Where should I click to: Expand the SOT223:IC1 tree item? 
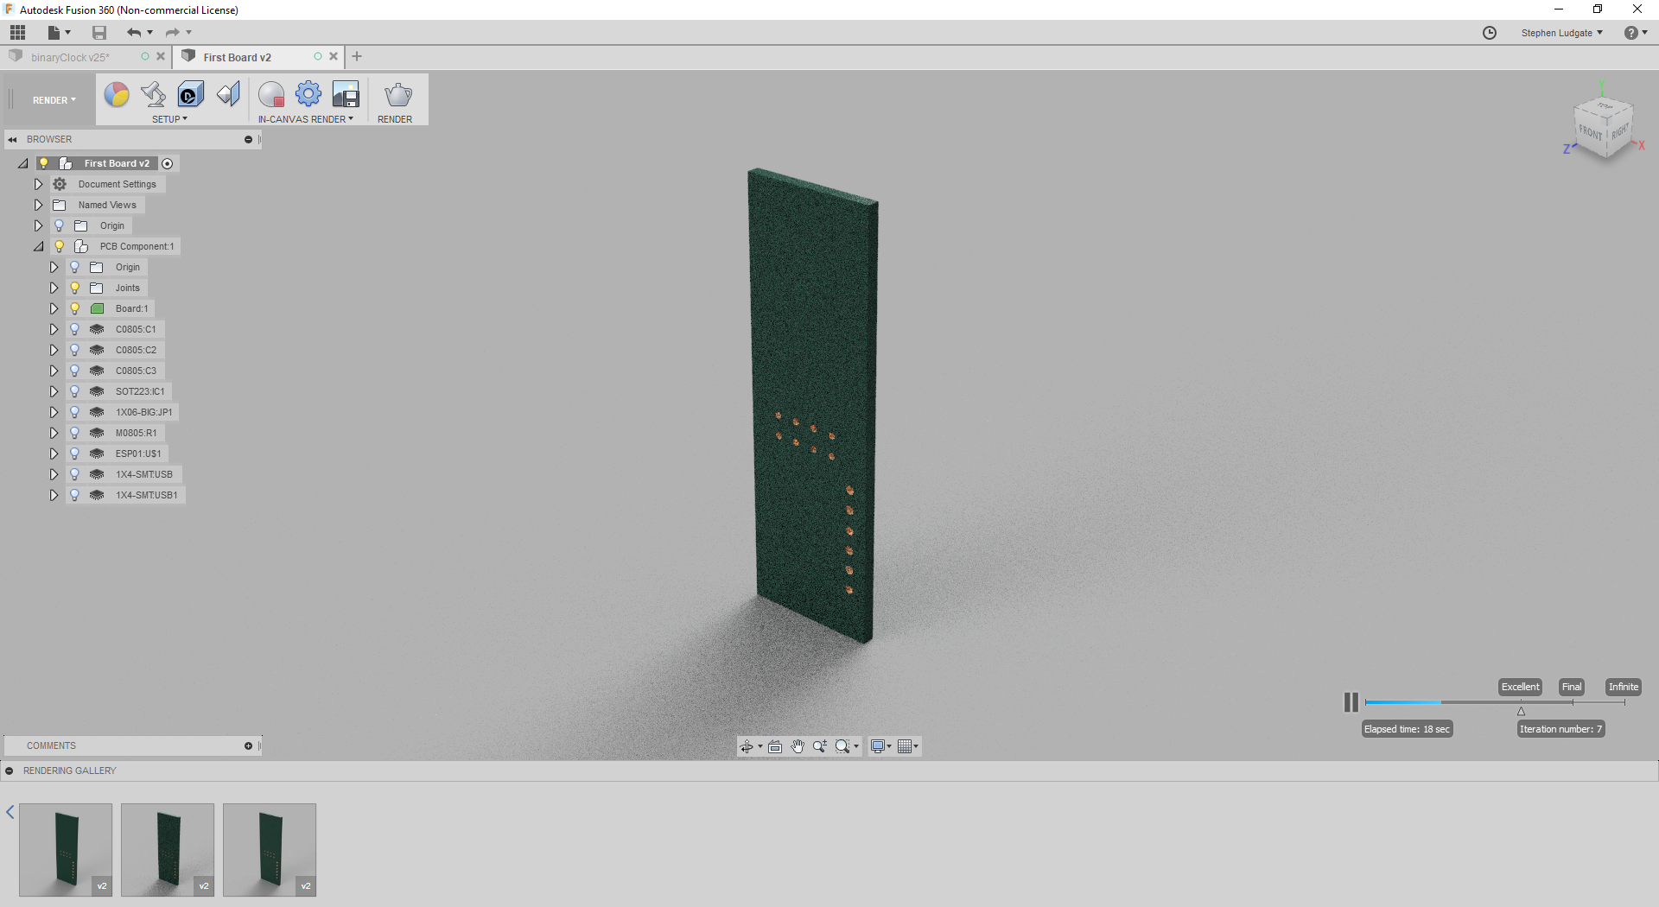click(54, 391)
